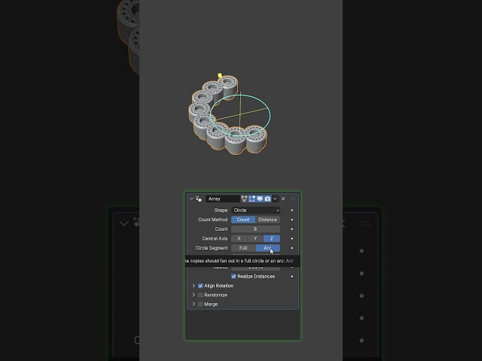Open the Shape dropdown showing Circle
Screen dimensions: 482x361
(255, 211)
